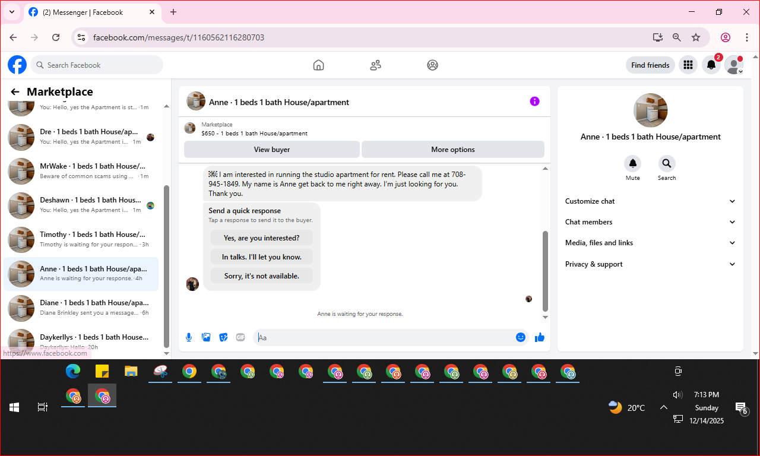
Task: Expand Customize chat section
Action: 650,201
